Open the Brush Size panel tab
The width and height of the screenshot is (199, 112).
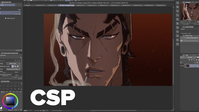pyautogui.click(x=5, y=81)
